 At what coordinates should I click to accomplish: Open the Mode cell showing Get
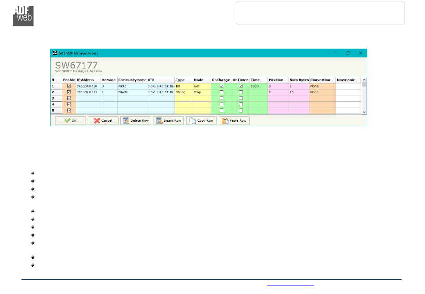point(201,86)
